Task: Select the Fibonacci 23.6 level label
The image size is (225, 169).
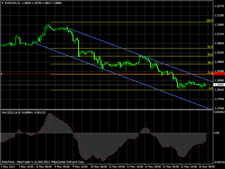Action: (x=210, y=72)
